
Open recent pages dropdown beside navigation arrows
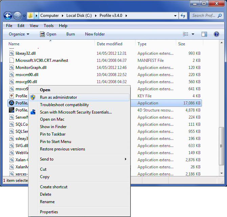pos(24,16)
